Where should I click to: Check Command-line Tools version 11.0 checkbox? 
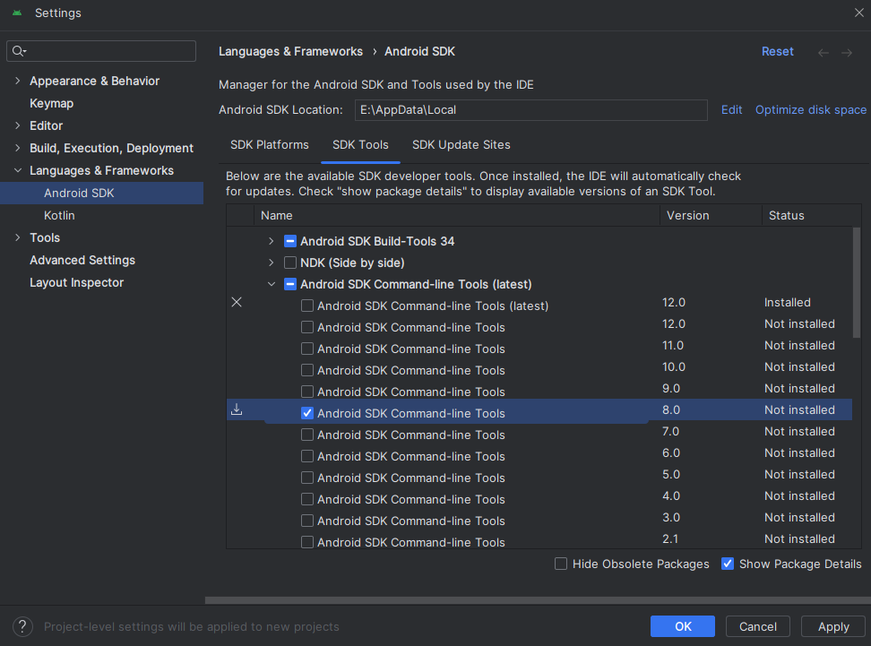click(307, 349)
